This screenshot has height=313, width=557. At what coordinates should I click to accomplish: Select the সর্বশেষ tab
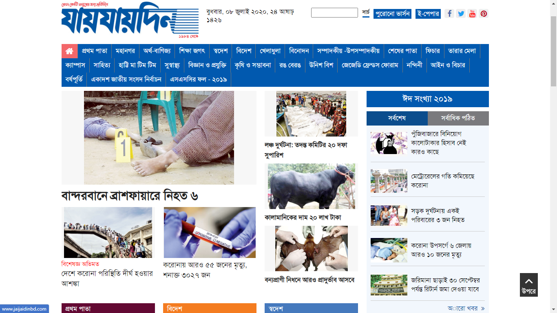(x=397, y=118)
